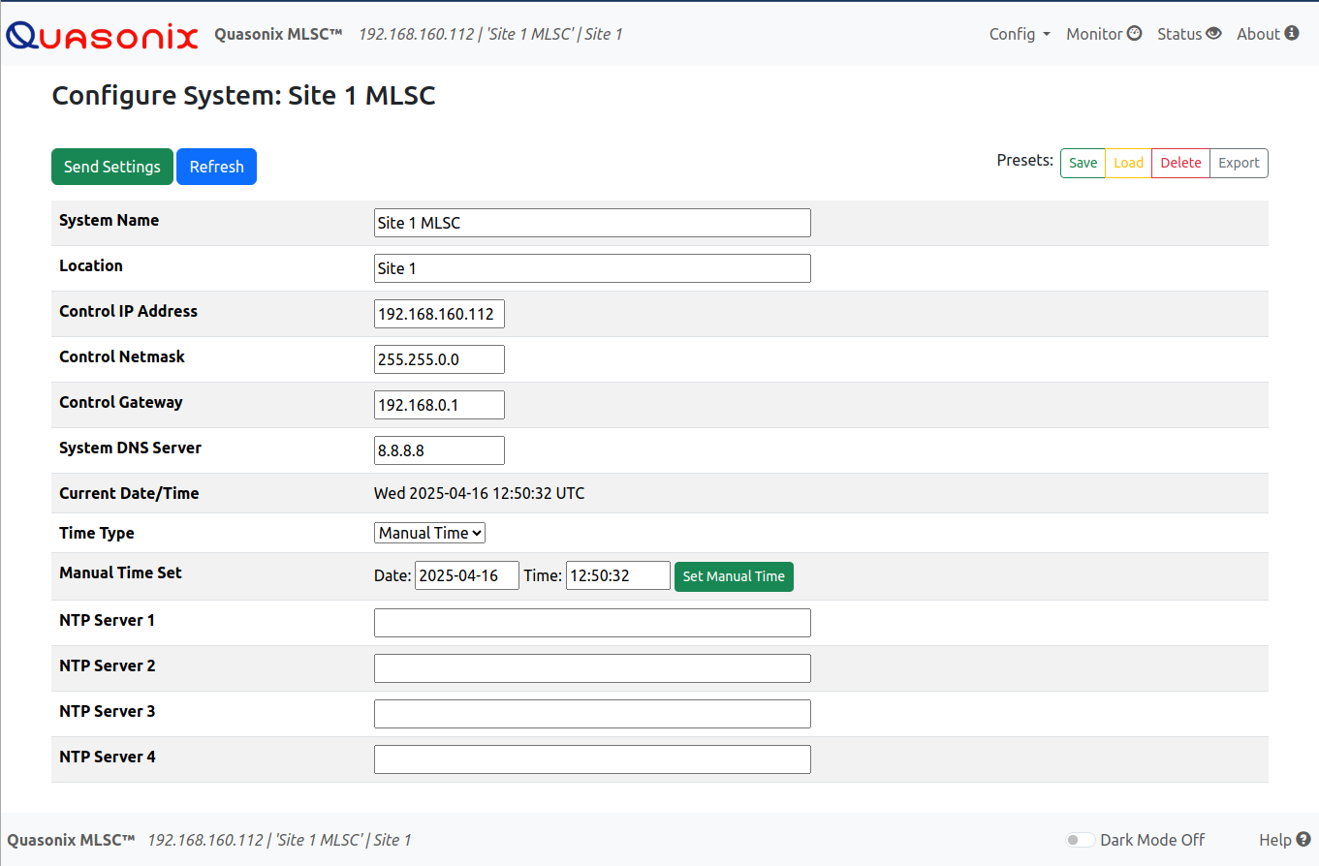Click the Send Settings button
Viewport: 1319px width, 866px height.
pos(111,166)
